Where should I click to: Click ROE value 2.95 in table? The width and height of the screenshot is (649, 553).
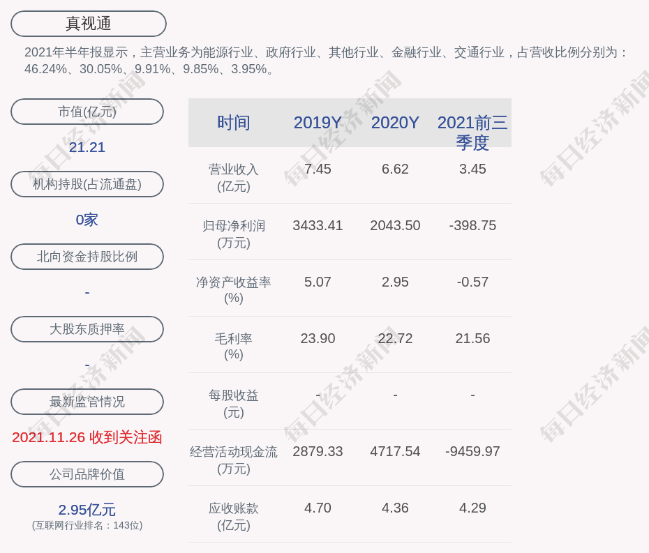[x=395, y=282]
